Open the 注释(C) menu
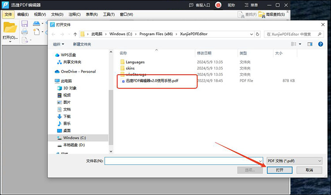This screenshot has width=331, height=195. coord(75,15)
